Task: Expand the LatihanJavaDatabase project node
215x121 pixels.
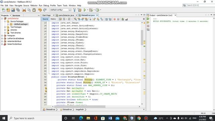Action: 2,38
